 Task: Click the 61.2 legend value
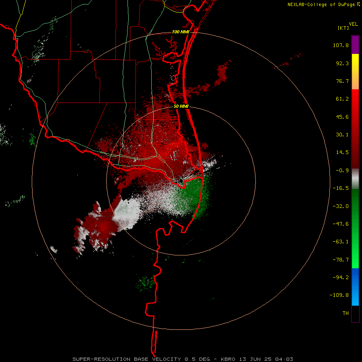(x=342, y=99)
